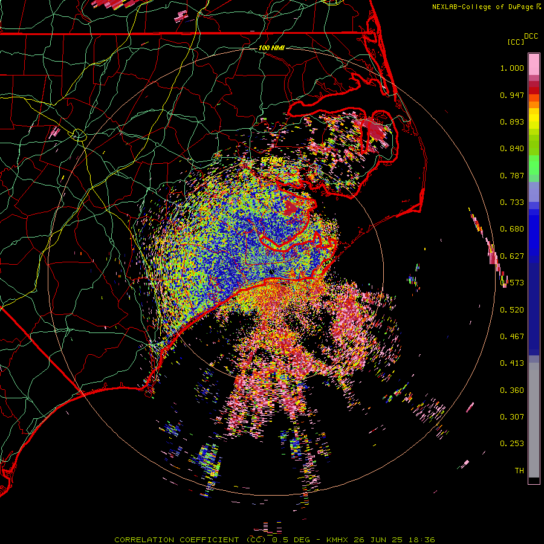Select the 0.307 color scale value
Image resolution: width=544 pixels, height=544 pixels.
coord(512,417)
